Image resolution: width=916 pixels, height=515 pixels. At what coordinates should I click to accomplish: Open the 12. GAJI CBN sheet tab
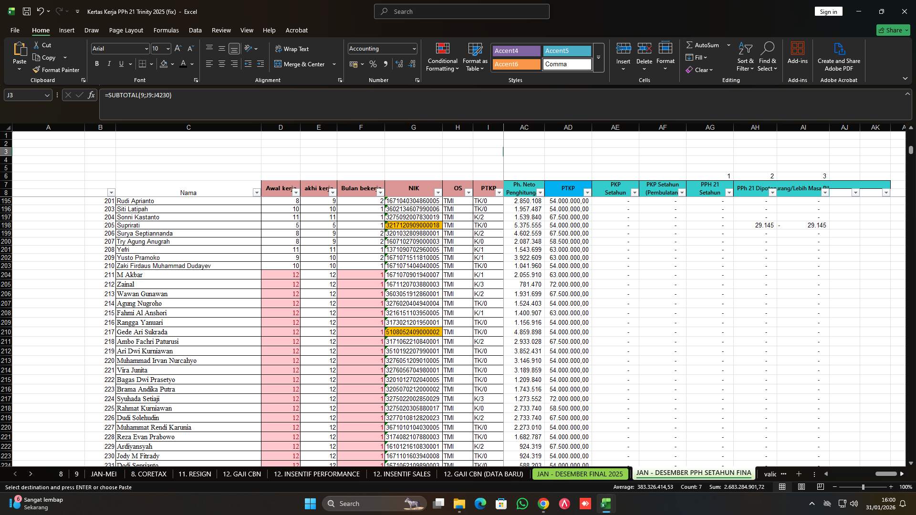241,474
